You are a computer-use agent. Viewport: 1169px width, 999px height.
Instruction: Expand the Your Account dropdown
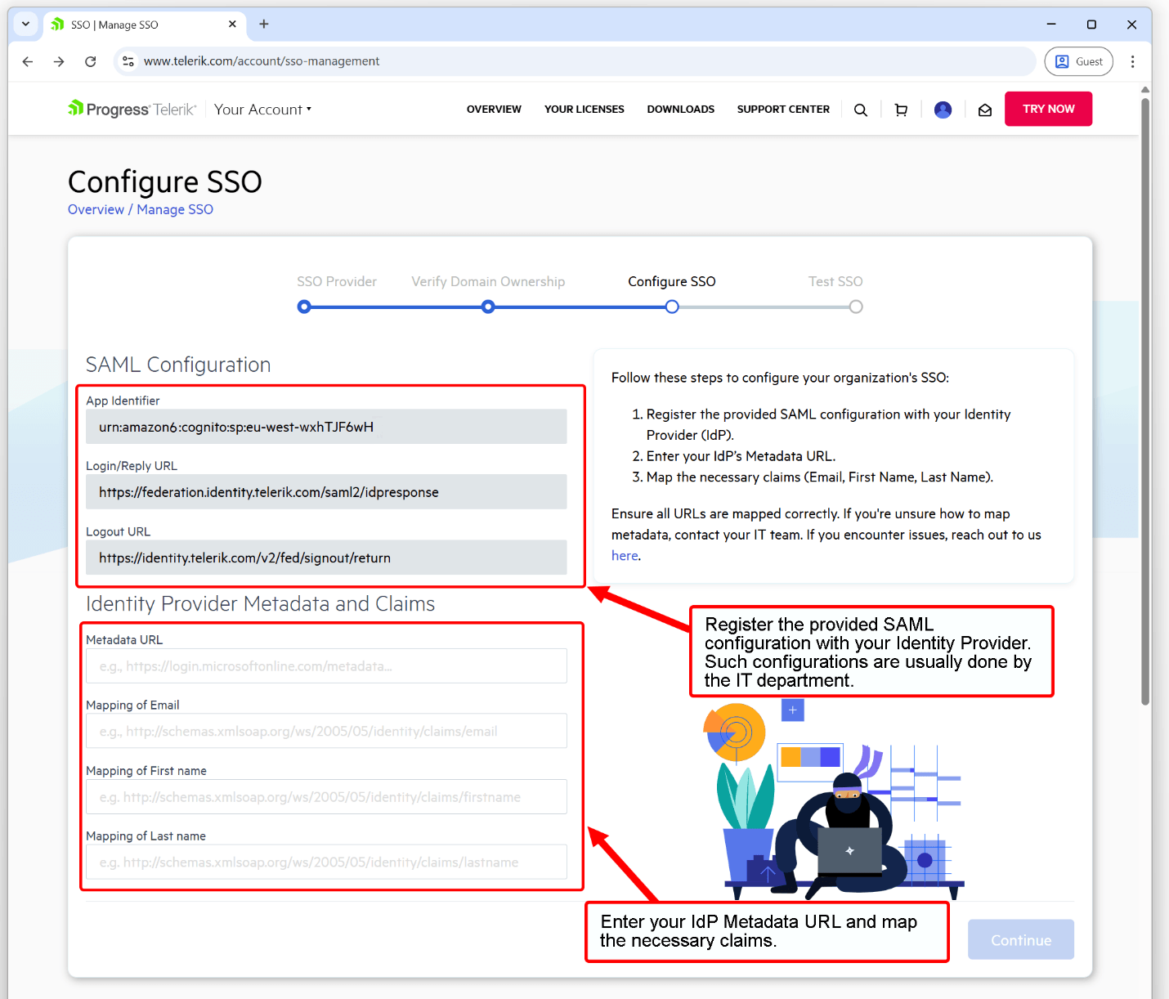pos(262,110)
